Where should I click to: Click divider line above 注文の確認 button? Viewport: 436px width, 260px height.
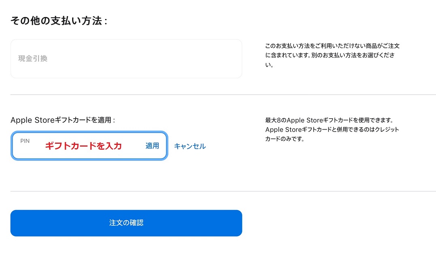(223, 191)
